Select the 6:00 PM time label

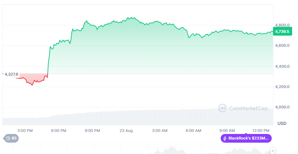59,131
